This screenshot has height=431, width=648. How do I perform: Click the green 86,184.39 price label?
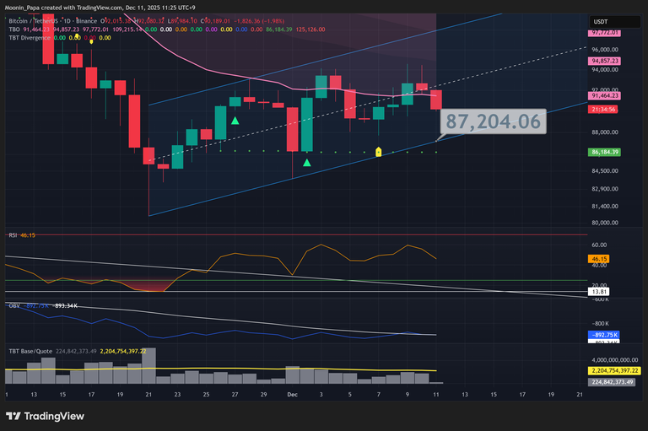coord(602,152)
